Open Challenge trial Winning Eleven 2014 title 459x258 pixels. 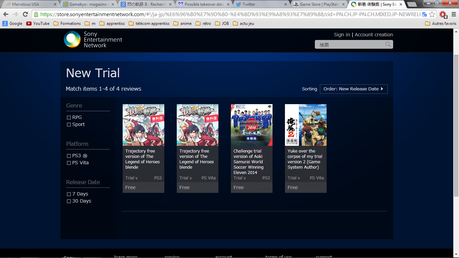[x=249, y=162]
